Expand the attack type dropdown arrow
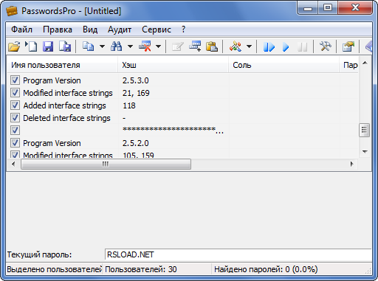The height and width of the screenshot is (281, 378). 249,46
